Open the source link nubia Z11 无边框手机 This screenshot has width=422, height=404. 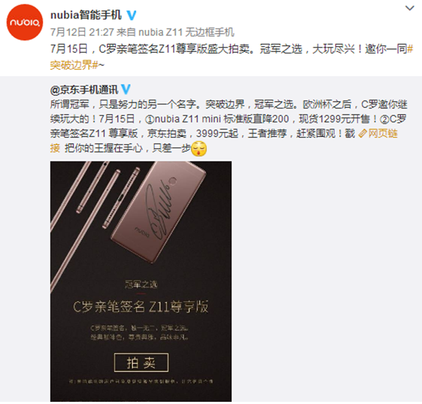186,32
